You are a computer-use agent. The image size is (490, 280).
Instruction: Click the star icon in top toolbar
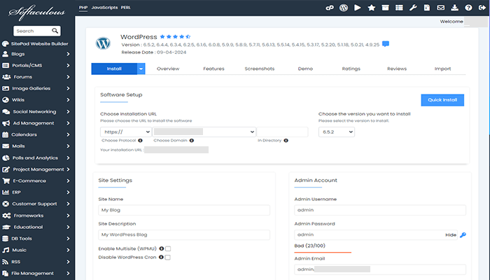click(371, 8)
